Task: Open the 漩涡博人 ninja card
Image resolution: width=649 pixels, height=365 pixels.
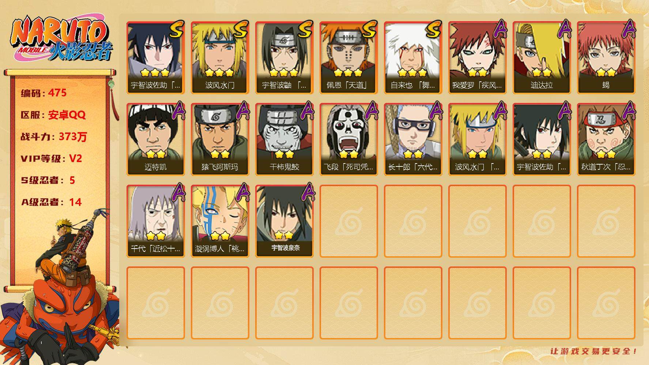Action: [x=220, y=221]
